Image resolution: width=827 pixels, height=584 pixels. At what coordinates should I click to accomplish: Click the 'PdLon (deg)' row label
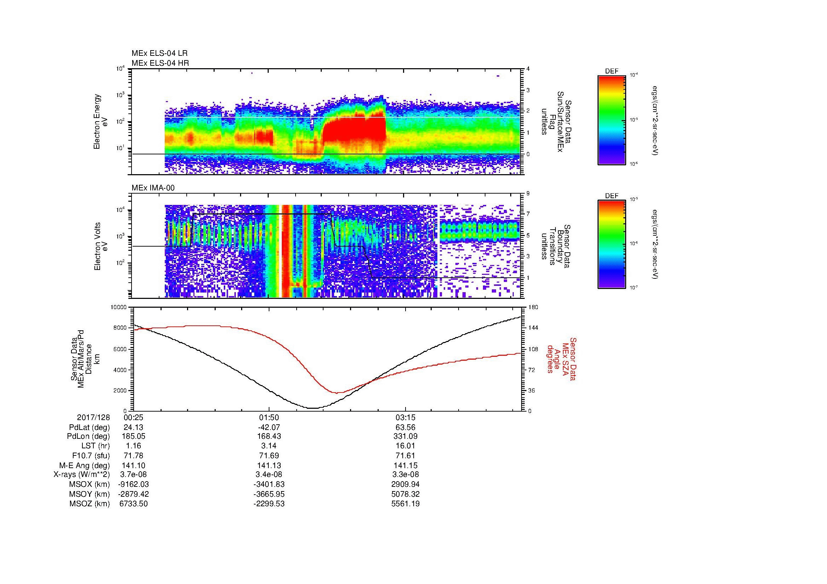89,436
